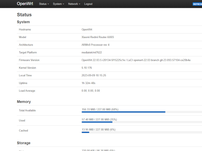
Task: Click the Hostname row value text
Action: 87,29
